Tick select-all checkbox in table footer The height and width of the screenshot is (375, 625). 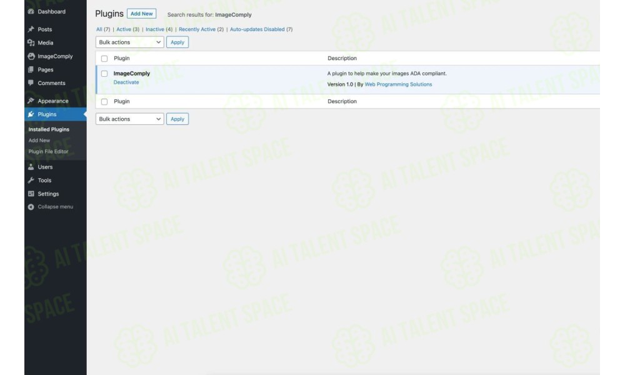click(104, 102)
